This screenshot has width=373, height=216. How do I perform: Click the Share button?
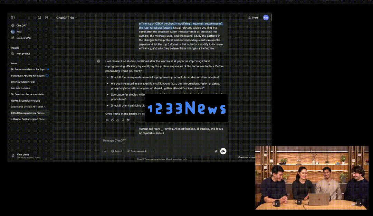click(x=254, y=18)
